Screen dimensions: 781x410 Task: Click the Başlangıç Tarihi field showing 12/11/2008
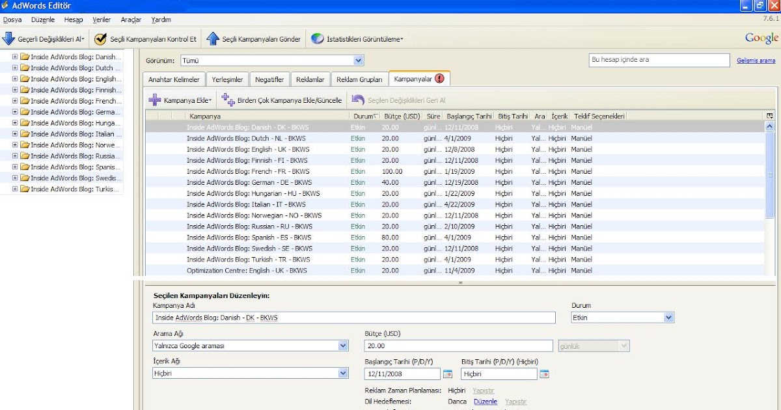(403, 374)
